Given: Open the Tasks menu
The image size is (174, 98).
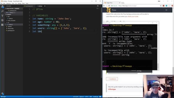Looking at the screenshot, I should point(23,4).
